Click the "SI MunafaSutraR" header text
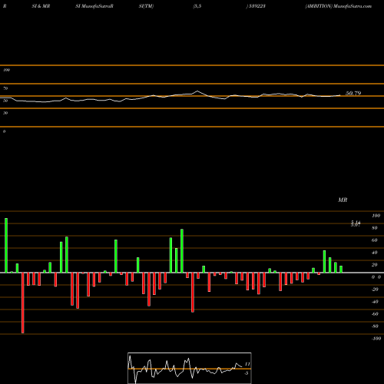 click(x=94, y=6)
